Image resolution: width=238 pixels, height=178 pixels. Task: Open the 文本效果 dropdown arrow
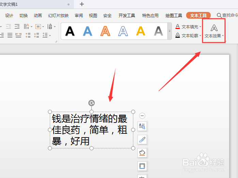223,36
